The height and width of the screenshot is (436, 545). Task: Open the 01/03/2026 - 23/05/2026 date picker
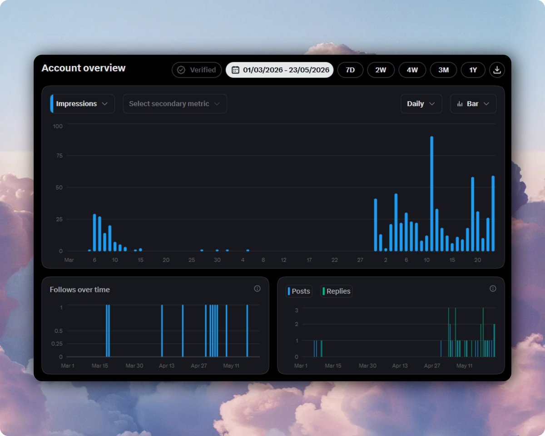coord(280,70)
